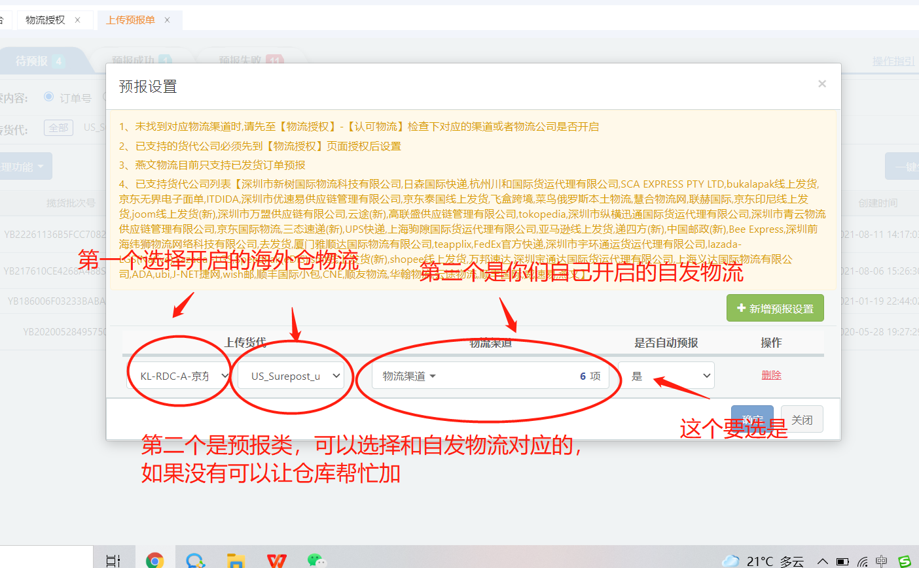Open the 预报失败 status tab
Viewport: 919px width, 568px height.
pos(251,60)
